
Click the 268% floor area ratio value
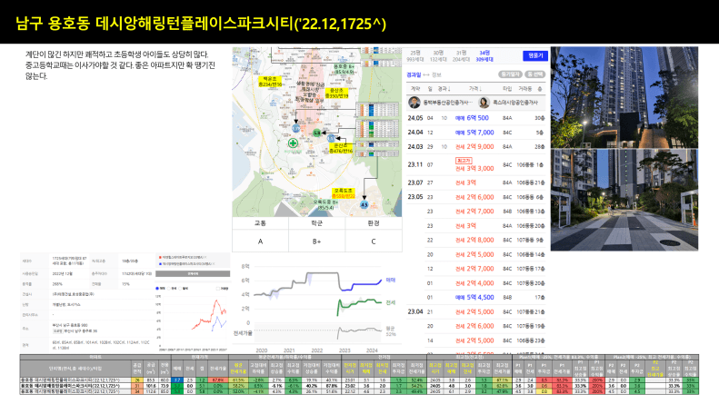point(57,284)
